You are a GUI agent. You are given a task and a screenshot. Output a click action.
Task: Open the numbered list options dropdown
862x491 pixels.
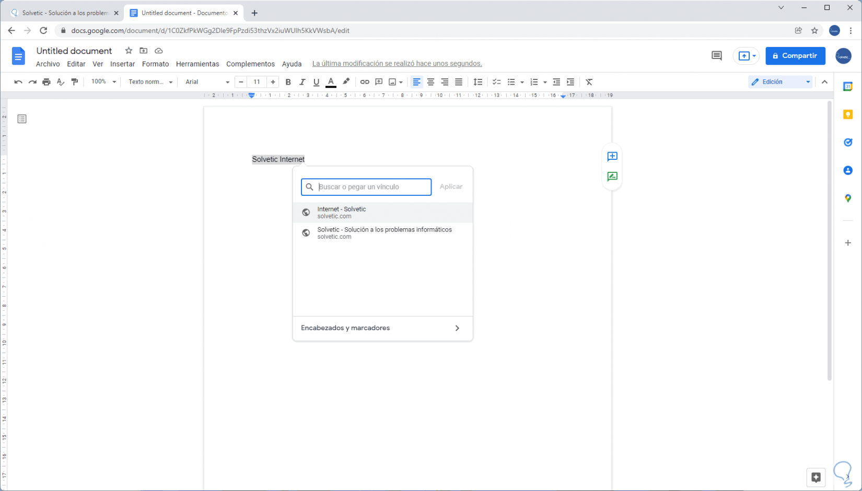click(545, 82)
